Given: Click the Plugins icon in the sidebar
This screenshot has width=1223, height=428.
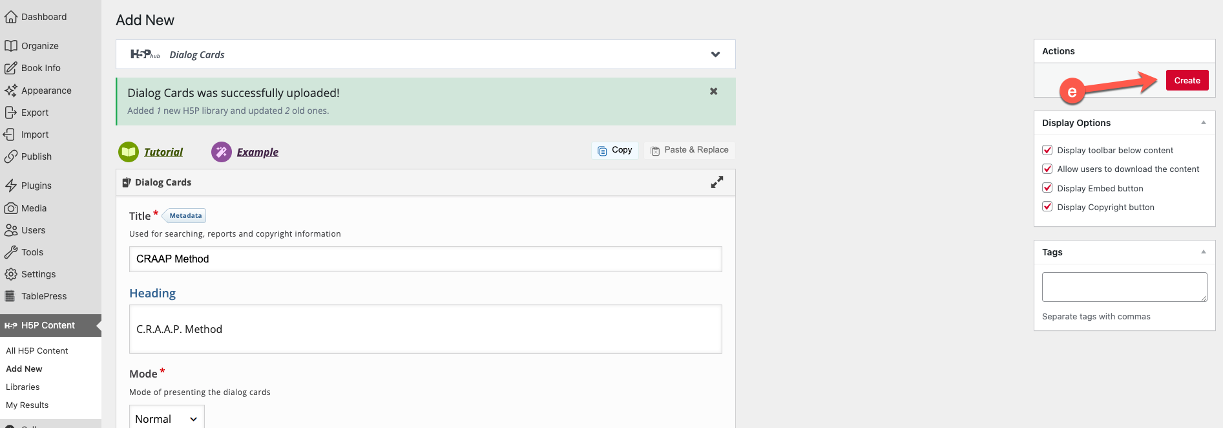Looking at the screenshot, I should (11, 186).
